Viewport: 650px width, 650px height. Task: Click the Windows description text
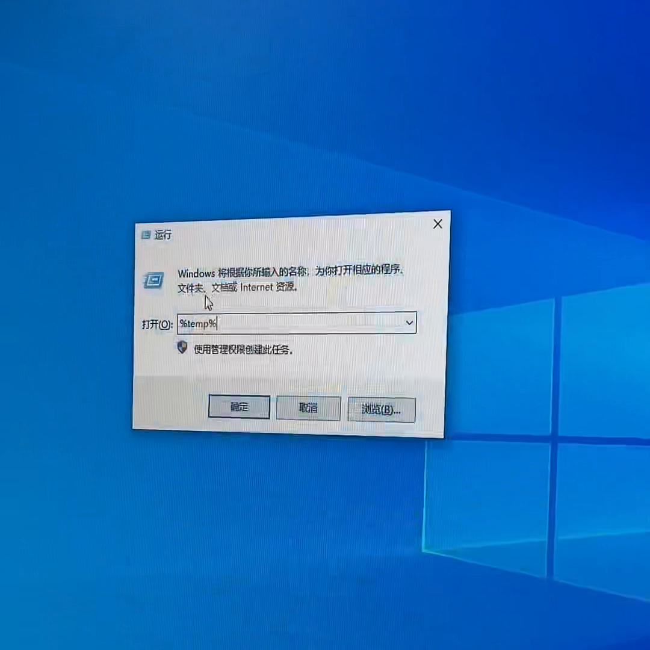[291, 279]
